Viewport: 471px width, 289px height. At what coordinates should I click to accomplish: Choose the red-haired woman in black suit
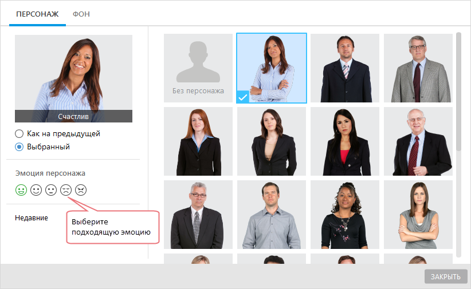point(198,141)
